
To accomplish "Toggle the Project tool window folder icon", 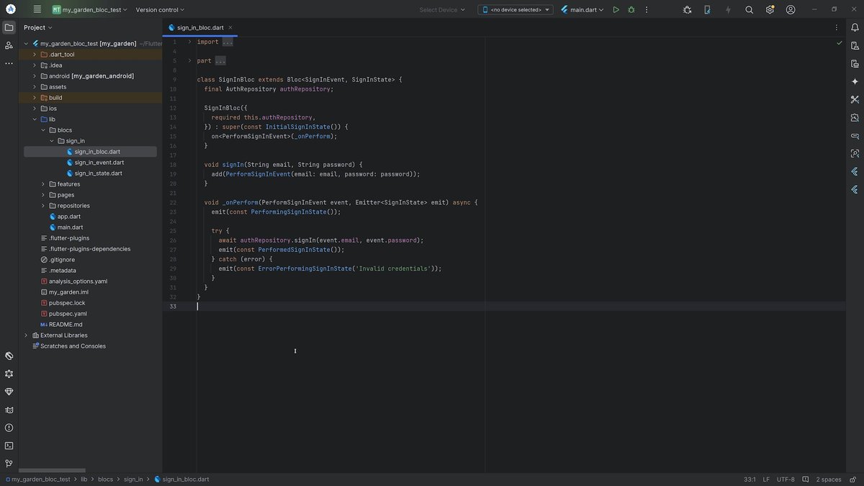I will coord(9,27).
